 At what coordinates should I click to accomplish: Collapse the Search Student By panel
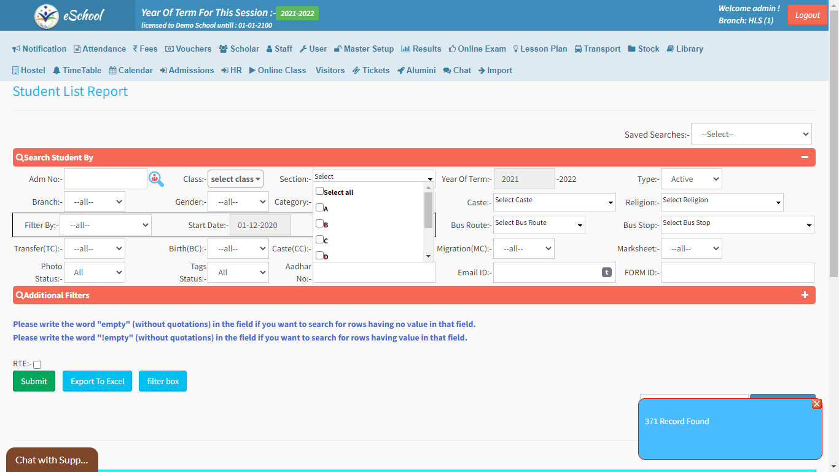pos(805,157)
